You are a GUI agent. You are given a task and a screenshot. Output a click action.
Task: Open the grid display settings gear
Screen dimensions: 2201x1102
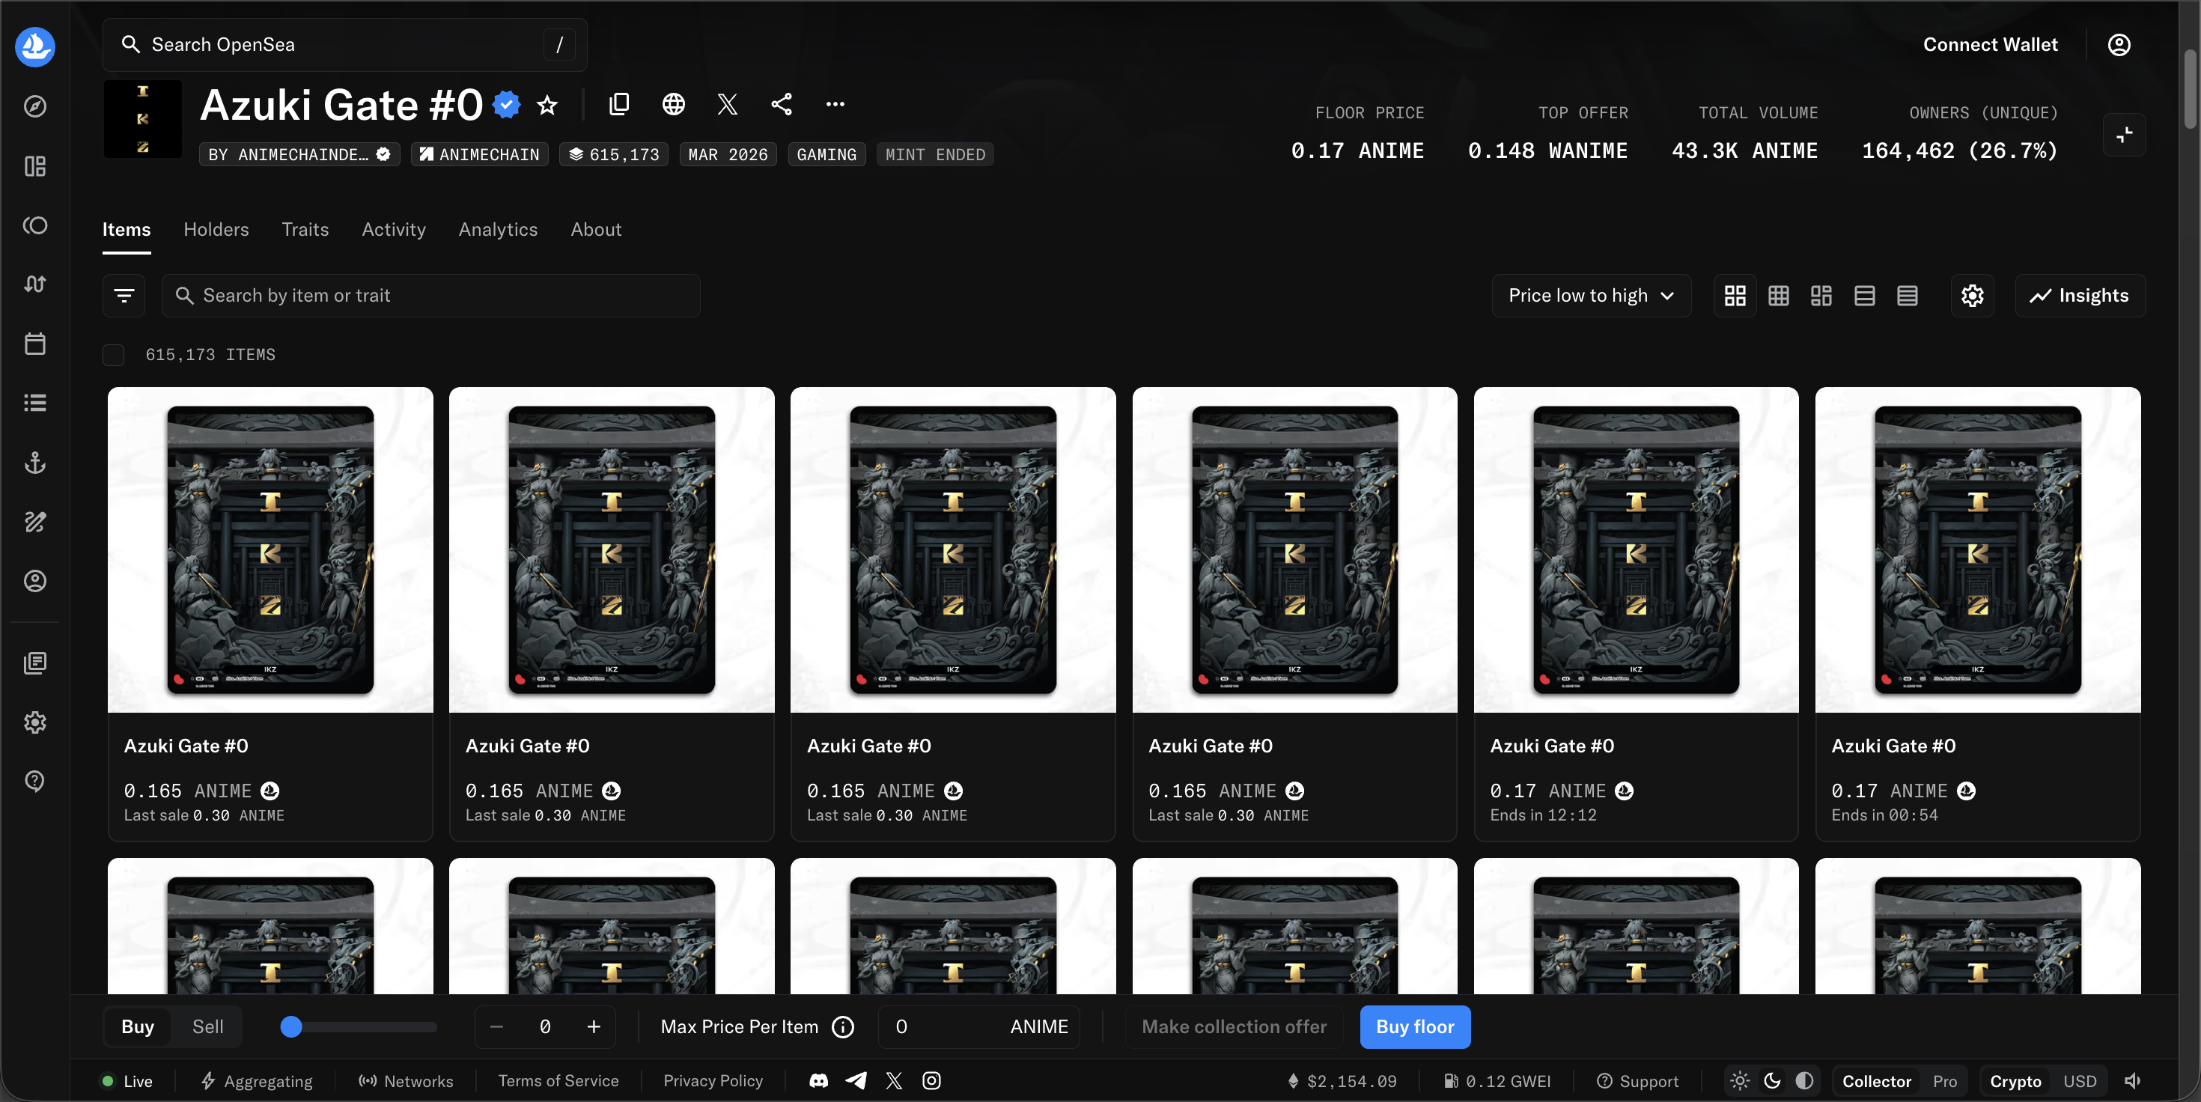(x=1972, y=296)
